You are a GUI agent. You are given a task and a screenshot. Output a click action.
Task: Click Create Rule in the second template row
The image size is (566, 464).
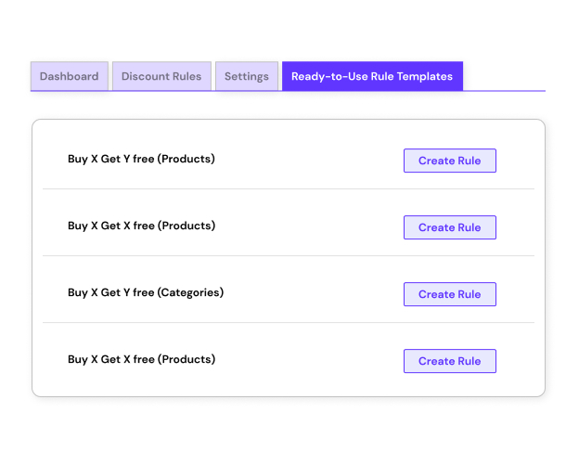[450, 227]
